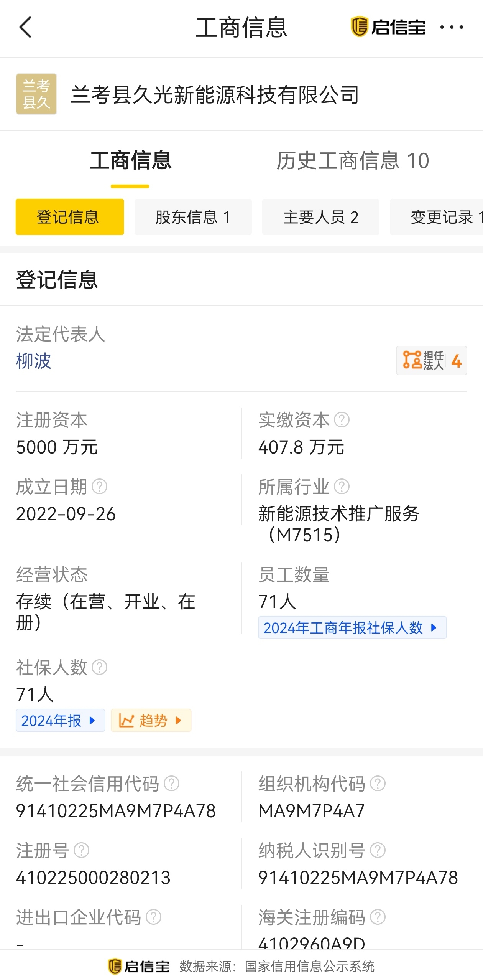483x980 pixels.
Task: Tap question mark next to 成立日期
Action: tap(100, 487)
